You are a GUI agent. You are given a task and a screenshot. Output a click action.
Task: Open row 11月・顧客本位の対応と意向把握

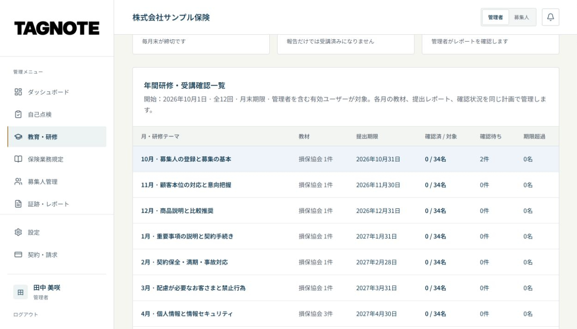coord(346,185)
